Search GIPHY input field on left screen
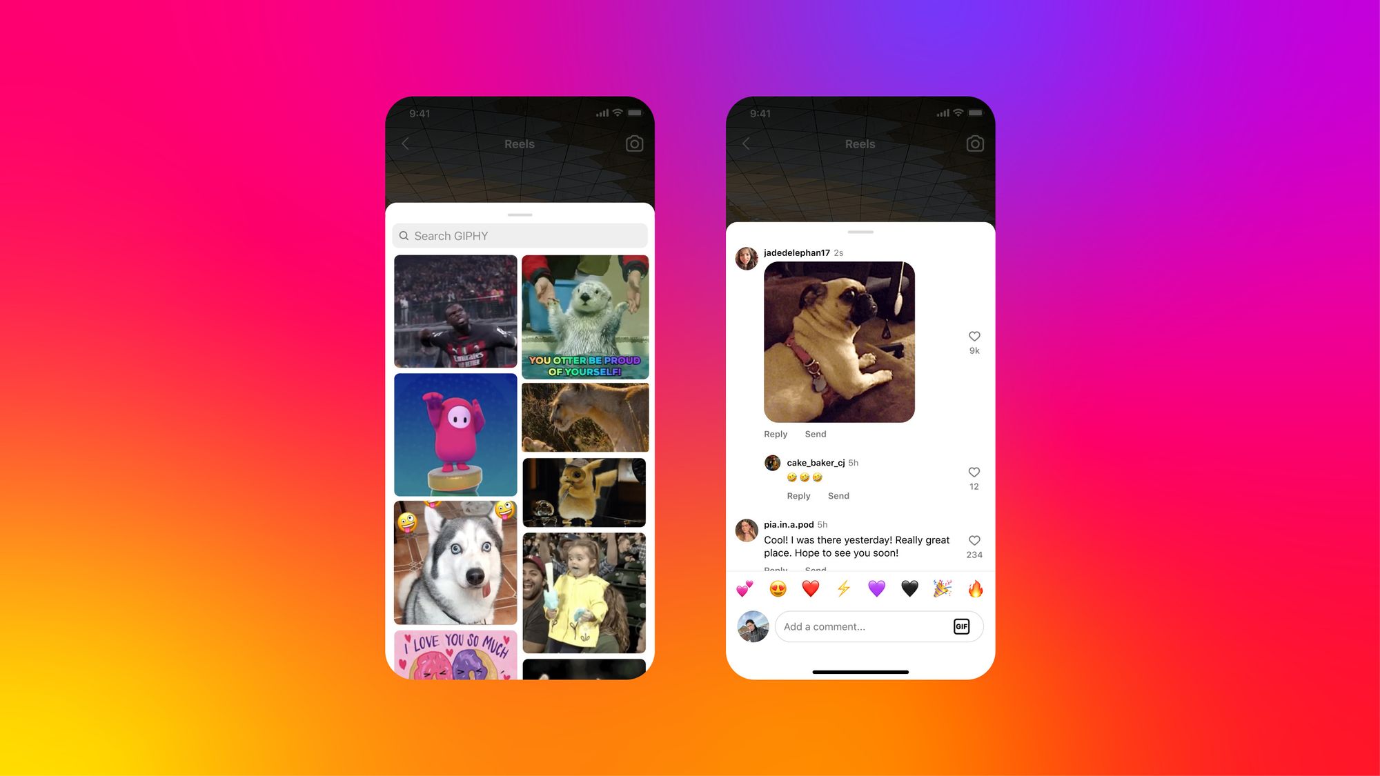The image size is (1380, 776). 520,235
